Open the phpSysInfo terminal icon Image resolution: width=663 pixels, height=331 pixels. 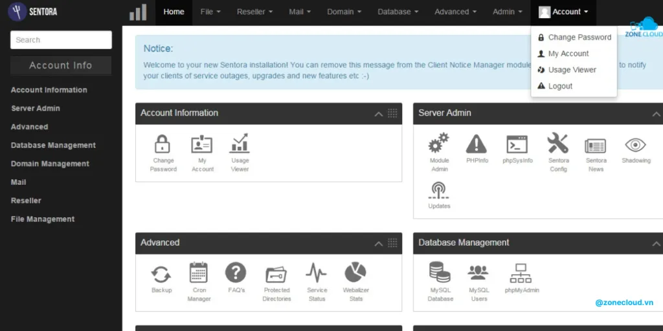517,144
